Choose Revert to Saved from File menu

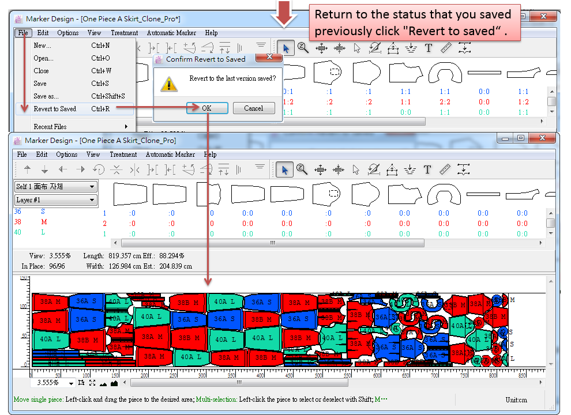(x=55, y=109)
